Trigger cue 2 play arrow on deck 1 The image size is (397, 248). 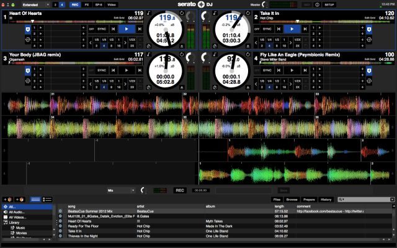tap(41, 33)
